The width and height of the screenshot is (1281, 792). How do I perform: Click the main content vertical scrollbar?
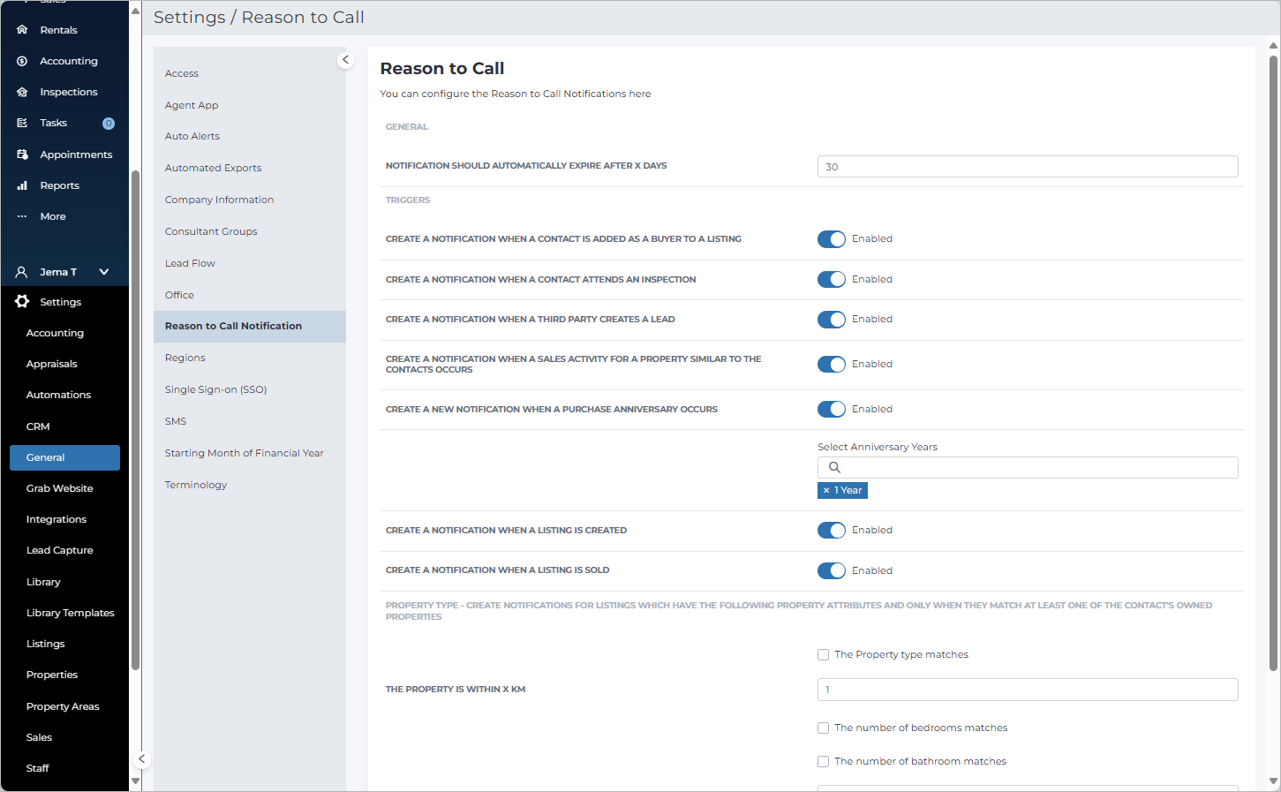click(x=1273, y=364)
